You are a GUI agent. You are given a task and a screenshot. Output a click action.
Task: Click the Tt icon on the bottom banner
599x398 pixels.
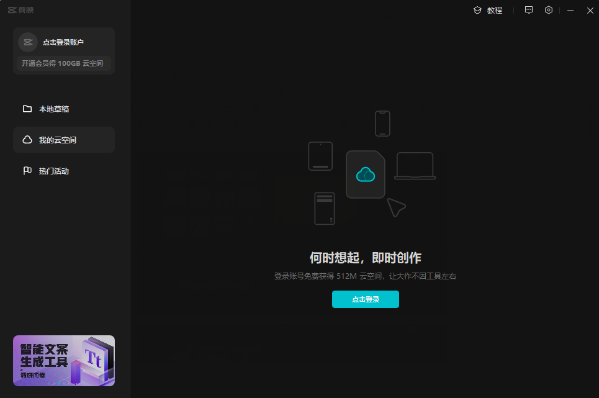(x=93, y=358)
